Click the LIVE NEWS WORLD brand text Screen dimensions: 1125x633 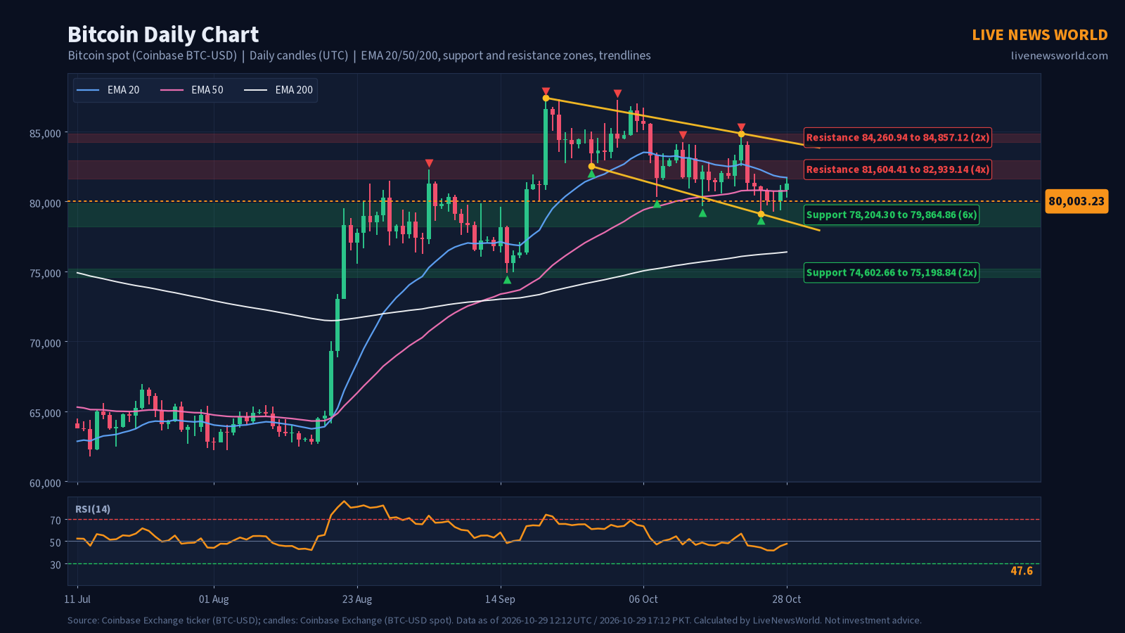click(x=1040, y=35)
